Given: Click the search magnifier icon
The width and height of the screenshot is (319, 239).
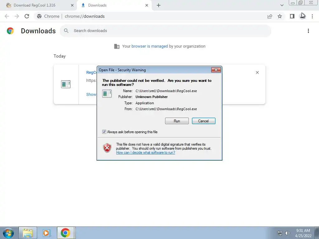Looking at the screenshot, I should click(x=66, y=31).
